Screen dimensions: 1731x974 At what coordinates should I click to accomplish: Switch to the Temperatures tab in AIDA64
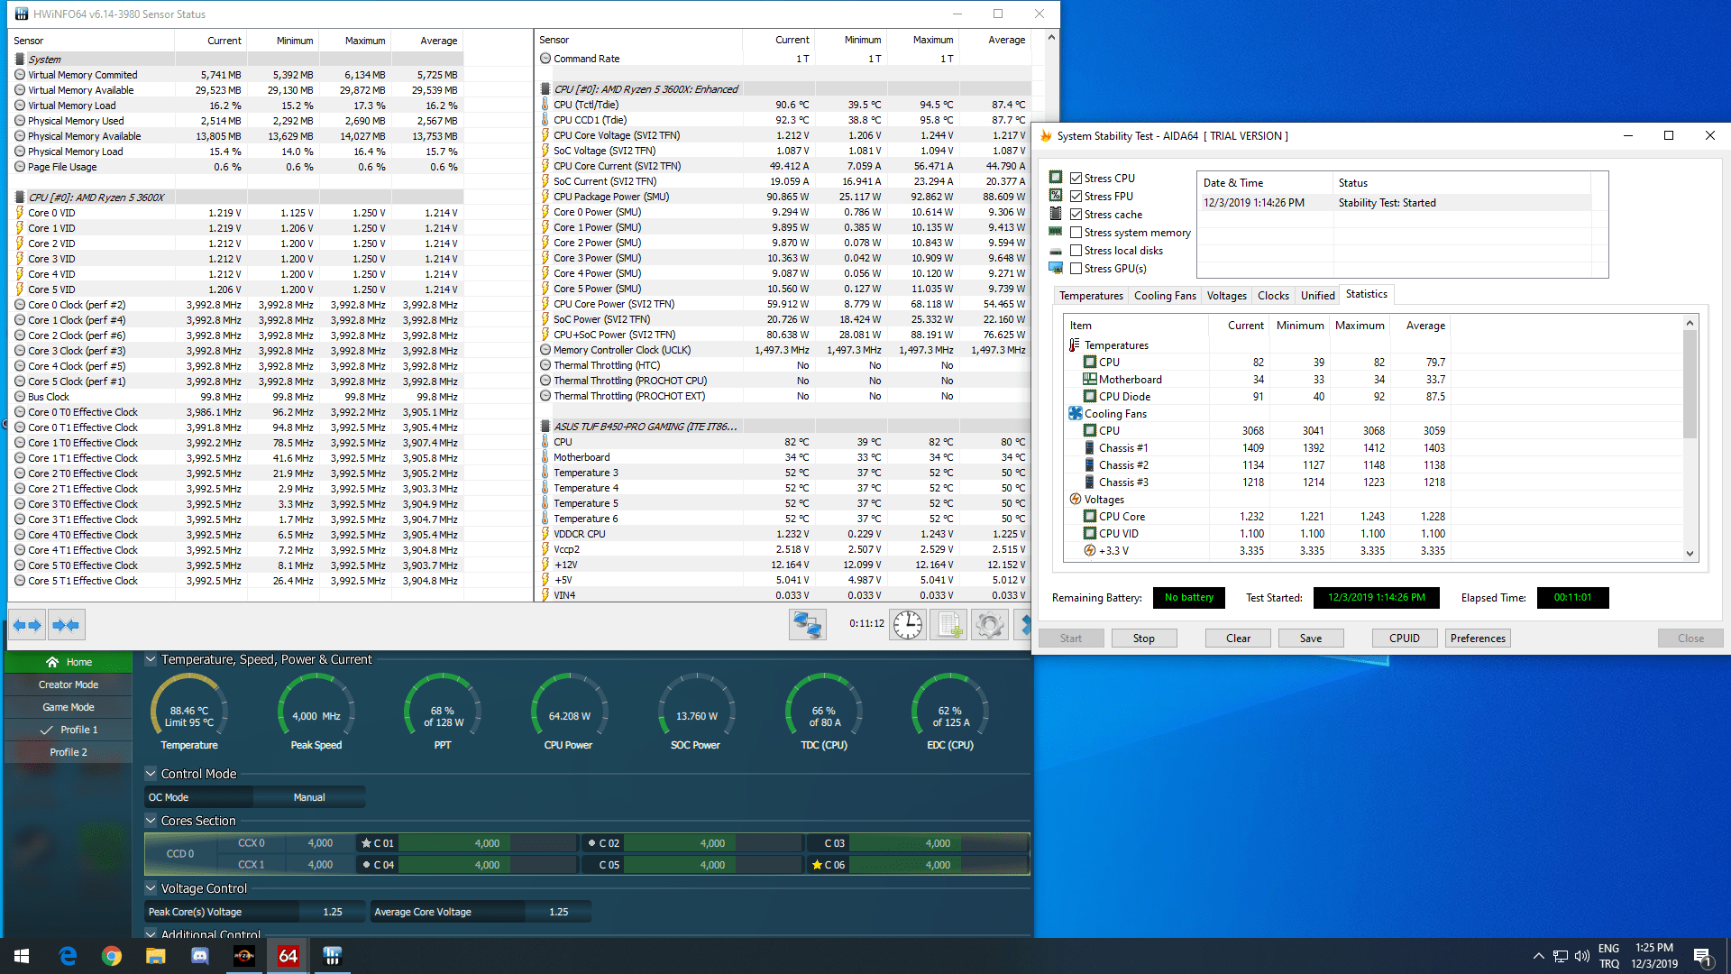(x=1091, y=296)
